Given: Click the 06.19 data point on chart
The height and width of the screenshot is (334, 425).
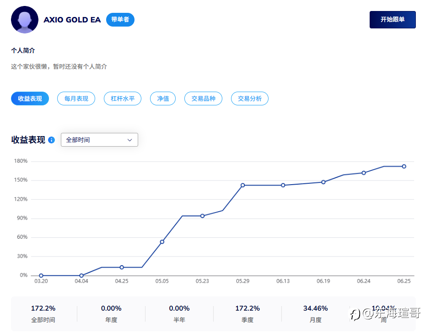Looking at the screenshot, I should click(x=323, y=182).
